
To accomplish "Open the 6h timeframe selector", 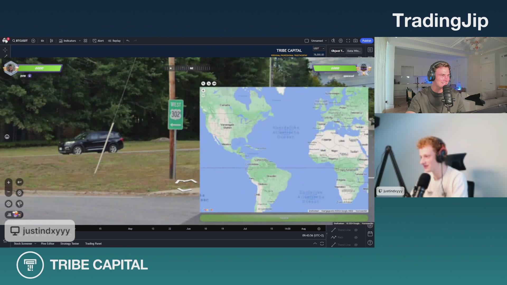I will tap(42, 41).
